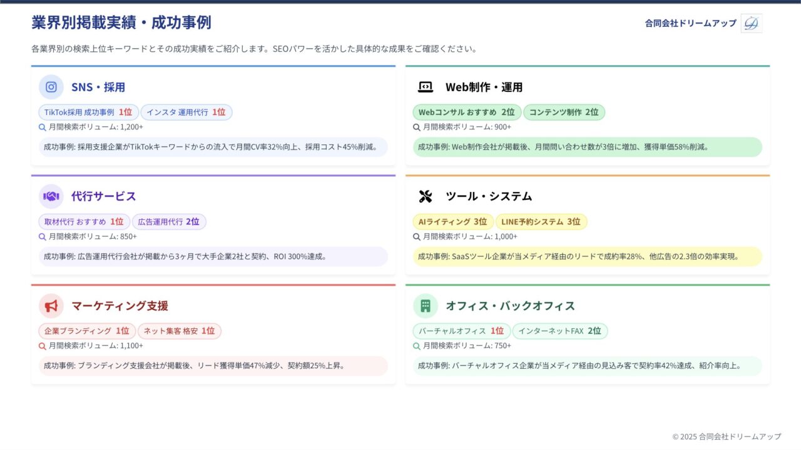Click the Webコンサル おすすめ tag
801x450 pixels.
(x=466, y=112)
